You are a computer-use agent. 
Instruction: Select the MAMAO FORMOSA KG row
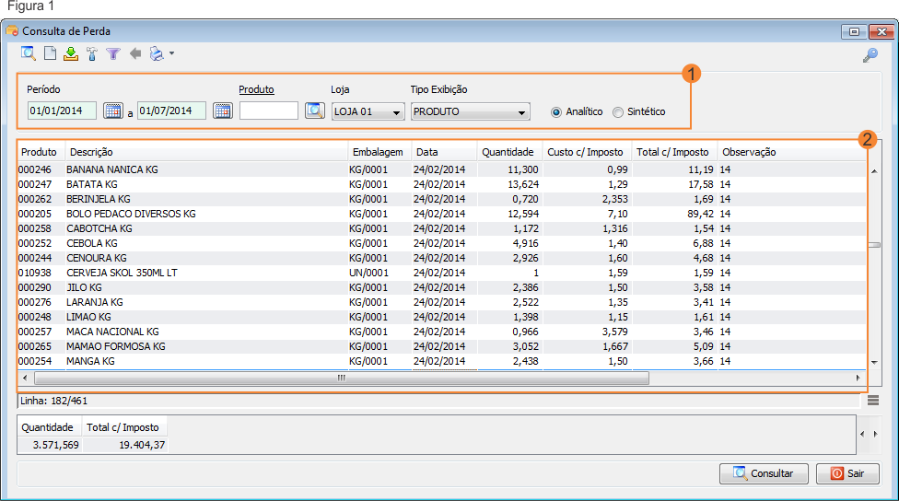tap(441, 346)
